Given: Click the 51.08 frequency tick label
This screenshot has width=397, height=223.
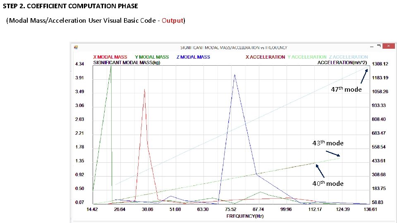Looking at the screenshot, I should [175, 209].
